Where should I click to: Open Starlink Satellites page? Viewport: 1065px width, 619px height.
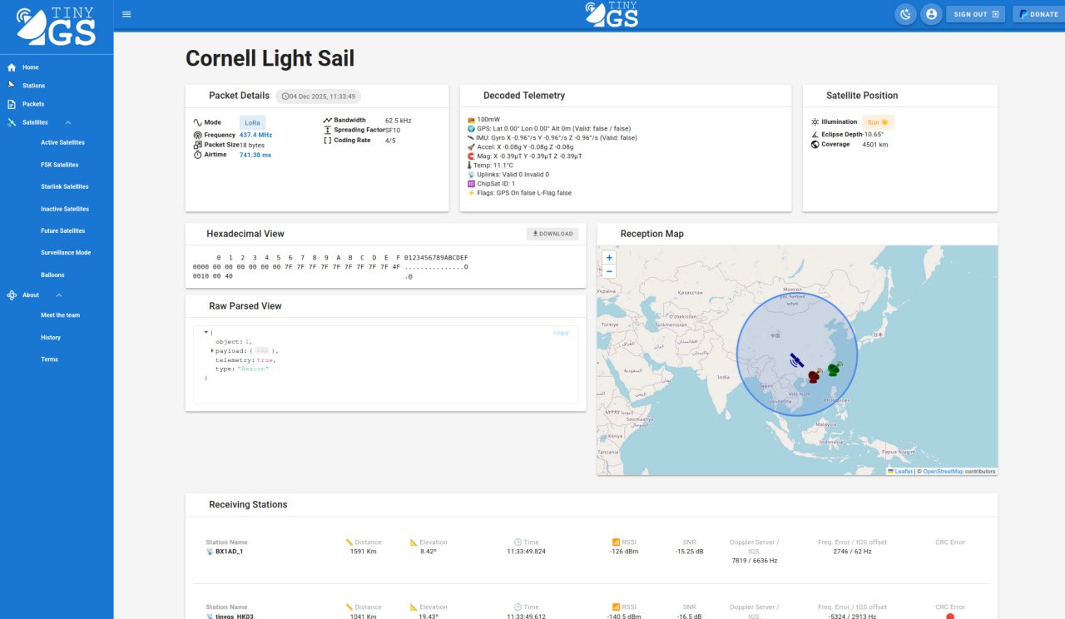[x=65, y=186]
